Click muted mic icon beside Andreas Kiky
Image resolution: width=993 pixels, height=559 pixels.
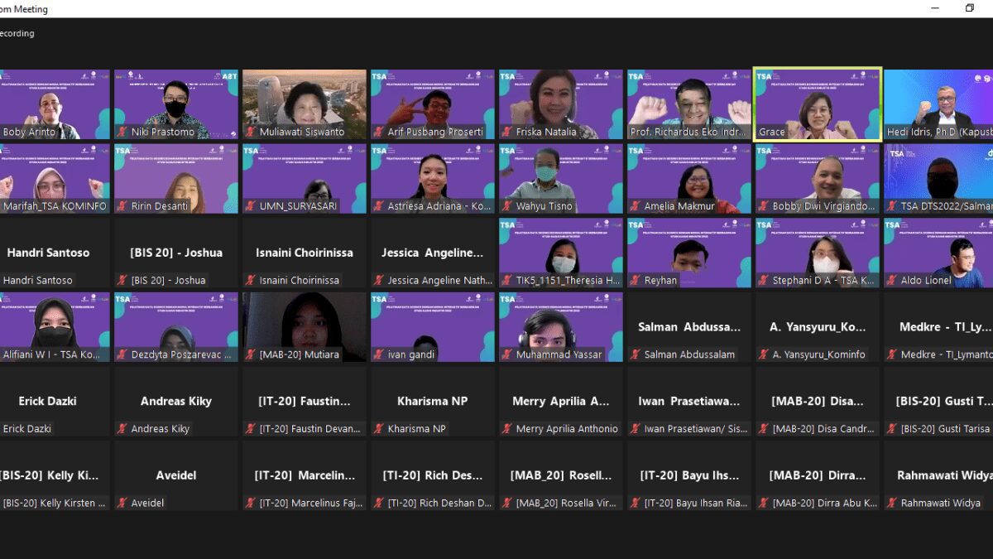point(122,429)
